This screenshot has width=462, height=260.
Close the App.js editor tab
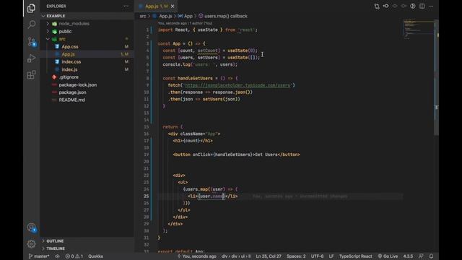click(x=173, y=6)
